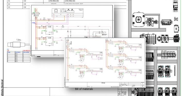
Task: Bring the Drives schematic sheet to the front
Action: (x=105, y=63)
